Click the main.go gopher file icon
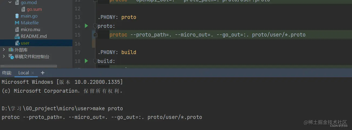 click(x=17, y=16)
